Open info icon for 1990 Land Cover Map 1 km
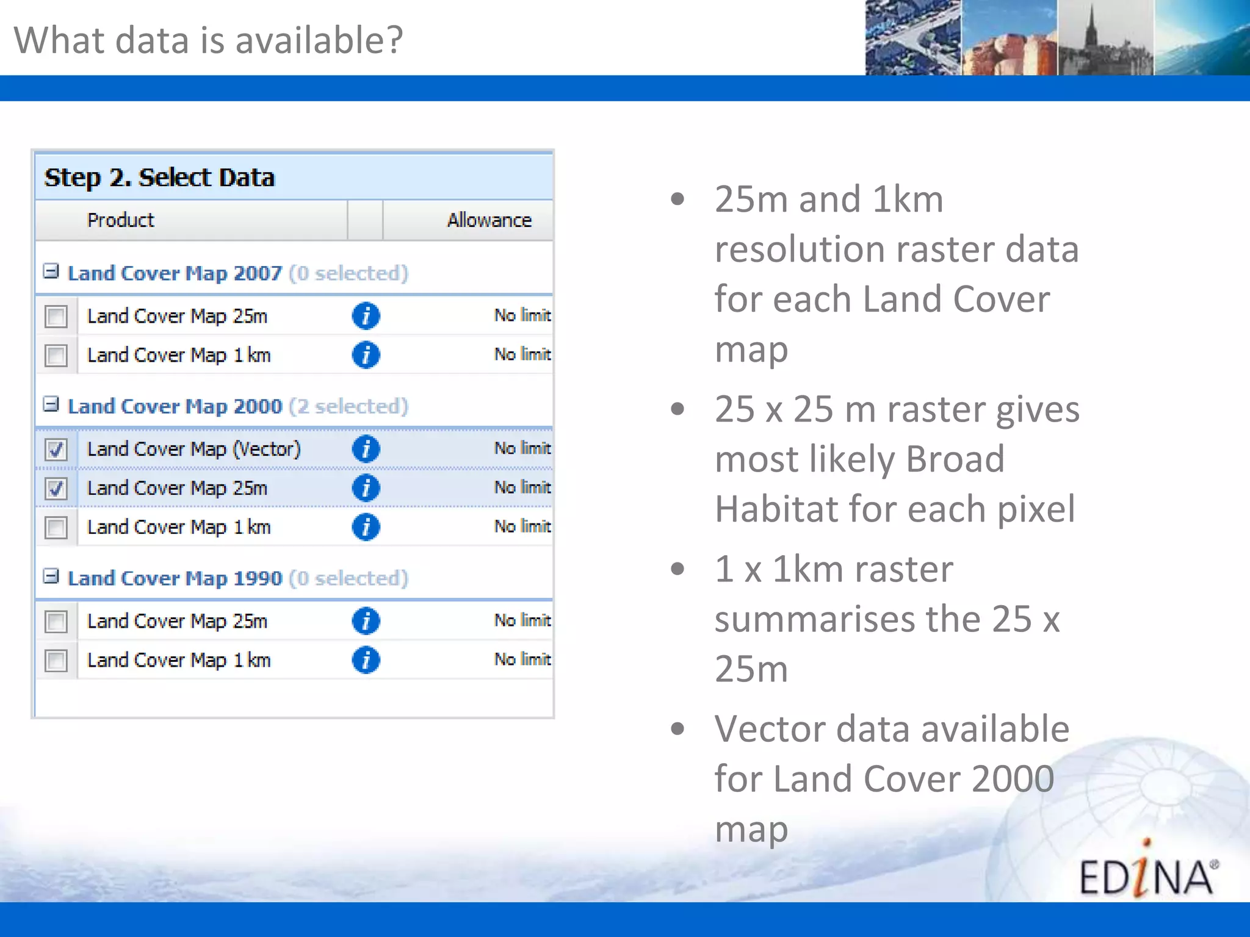The height and width of the screenshot is (937, 1250). coord(366,660)
